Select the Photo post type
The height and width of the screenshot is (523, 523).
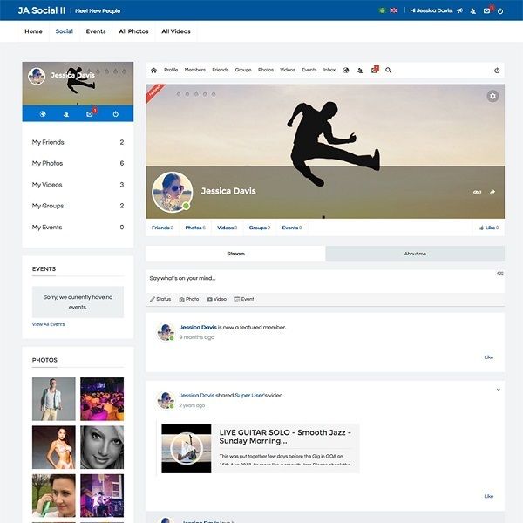tap(189, 299)
